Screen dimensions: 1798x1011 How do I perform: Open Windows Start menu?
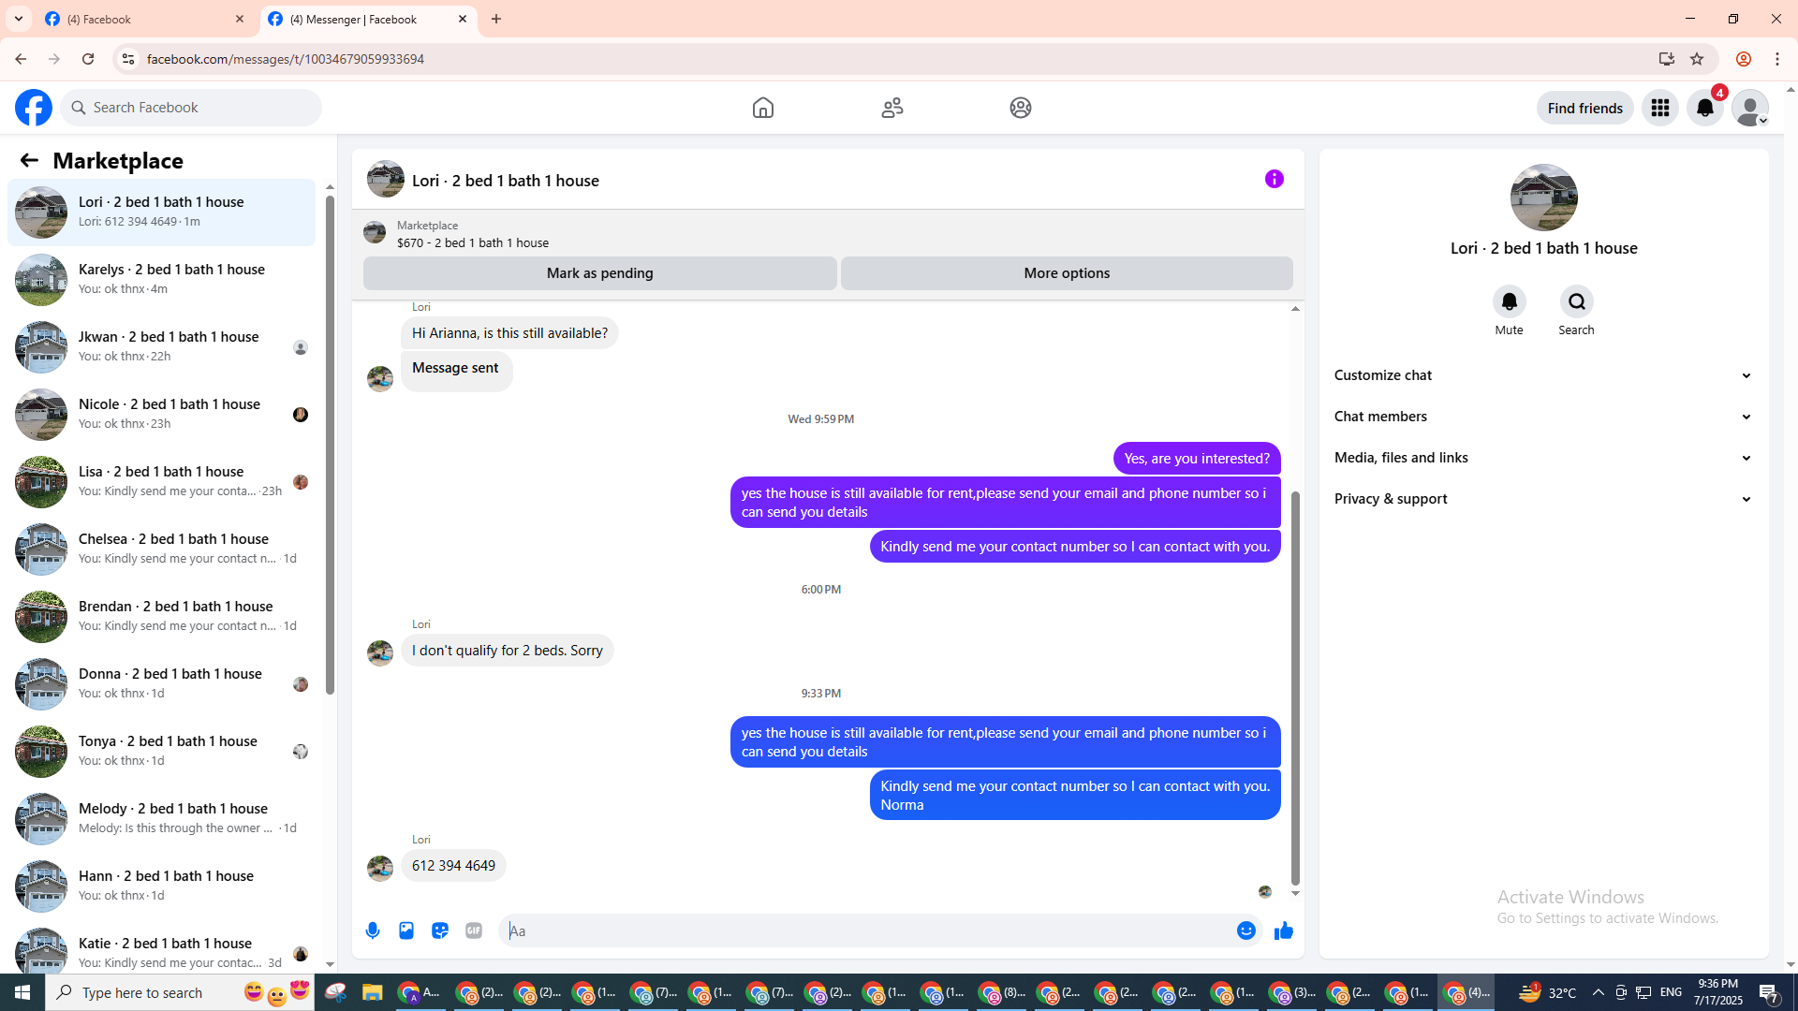[x=22, y=992]
